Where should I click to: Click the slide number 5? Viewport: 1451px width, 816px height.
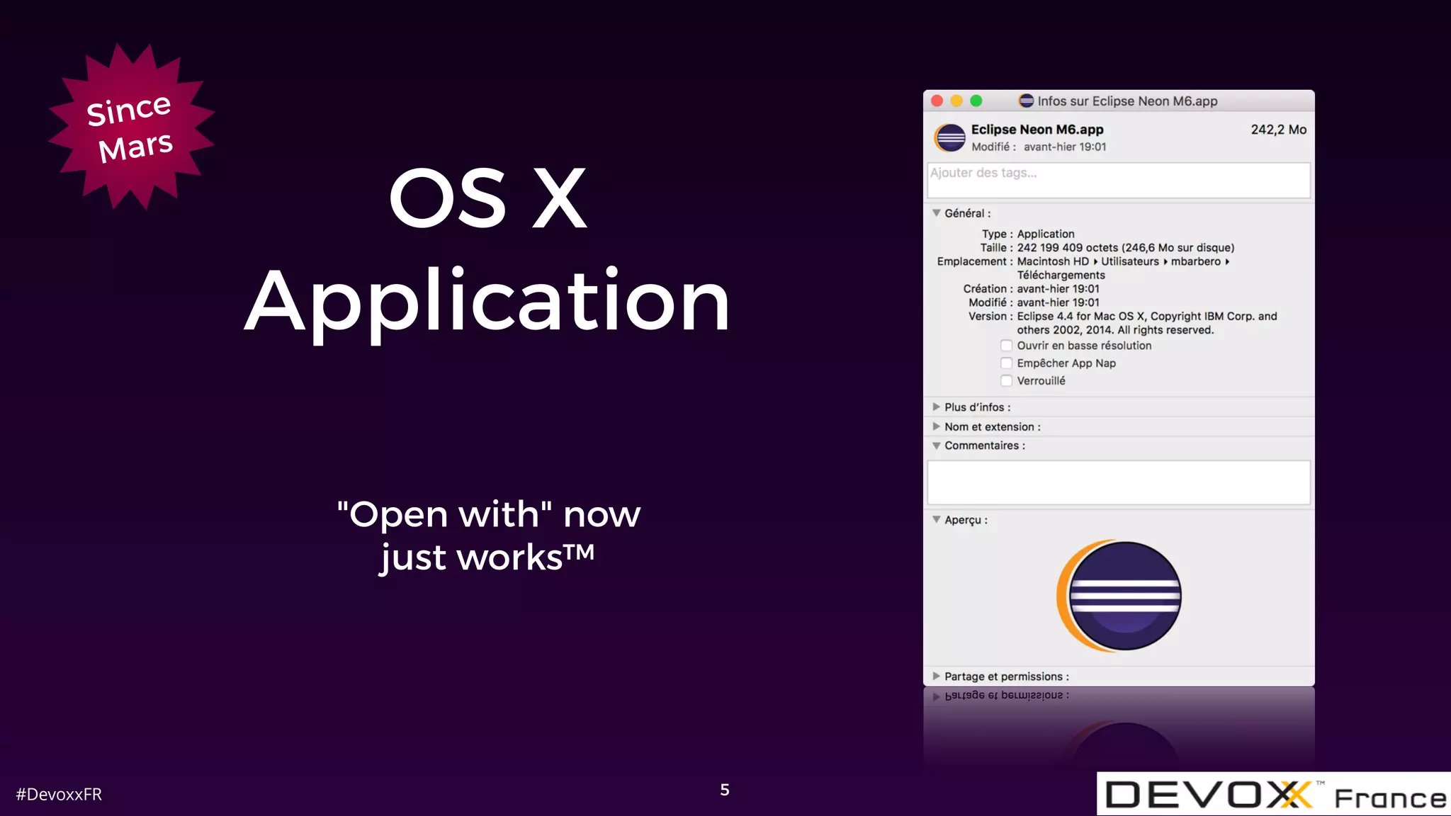tap(725, 790)
